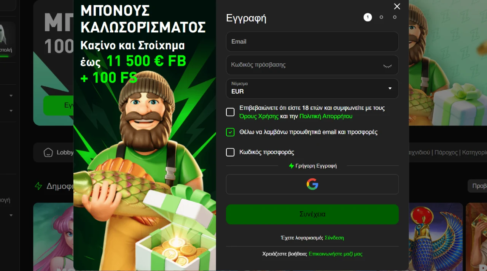The height and width of the screenshot is (271, 487).
Task: Click the Lobby home icon
Action: 48,152
